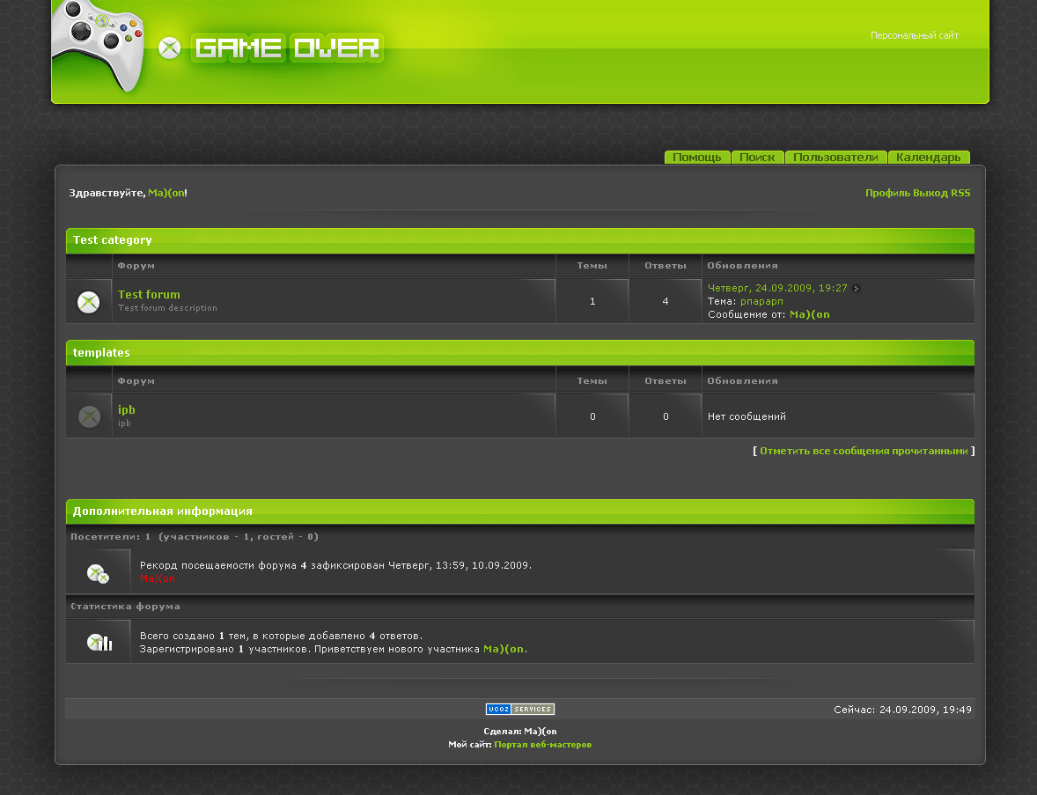Click Отметить все сообщения прочитанными
This screenshot has height=795, width=1037.
click(864, 451)
